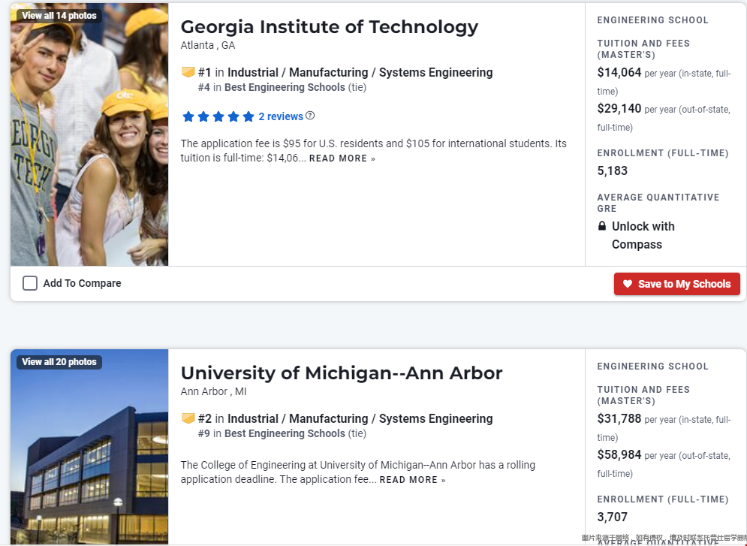
Task: Click the lock icon next to Unlock with Compass
Action: click(x=602, y=226)
